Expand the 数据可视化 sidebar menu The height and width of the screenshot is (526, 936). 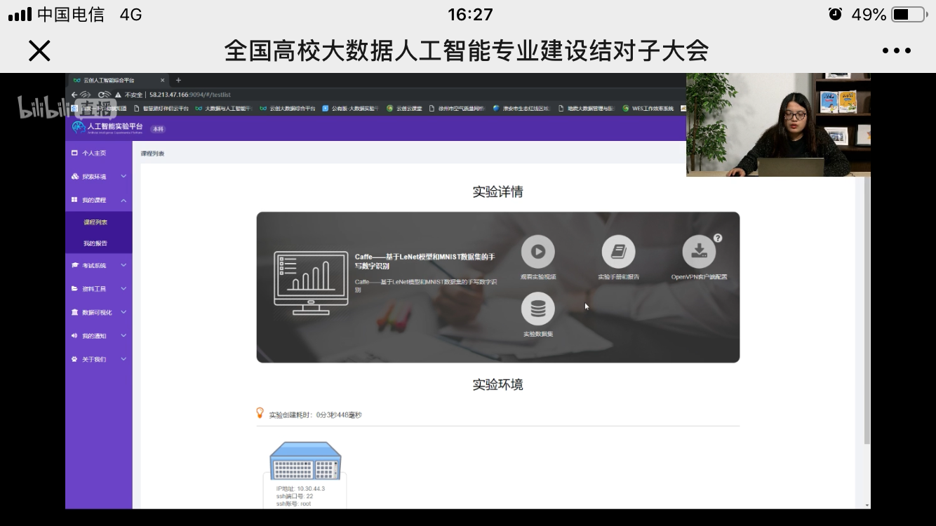click(x=98, y=313)
